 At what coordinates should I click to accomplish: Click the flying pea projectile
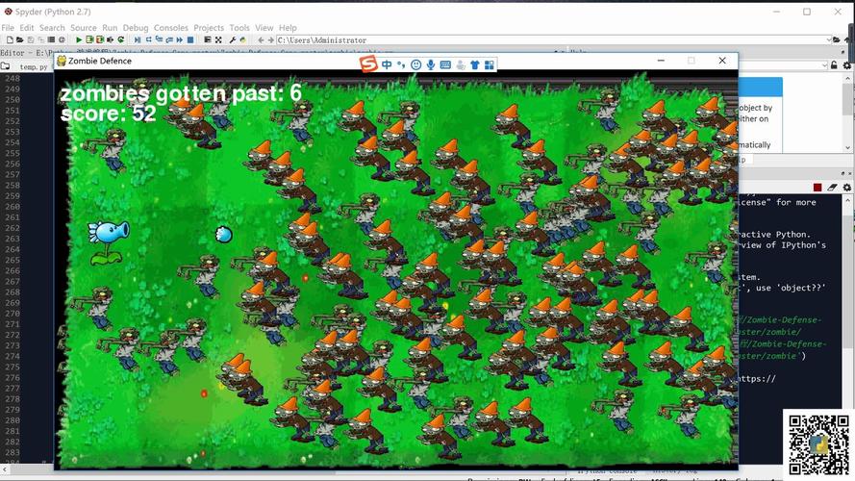pyautogui.click(x=224, y=235)
